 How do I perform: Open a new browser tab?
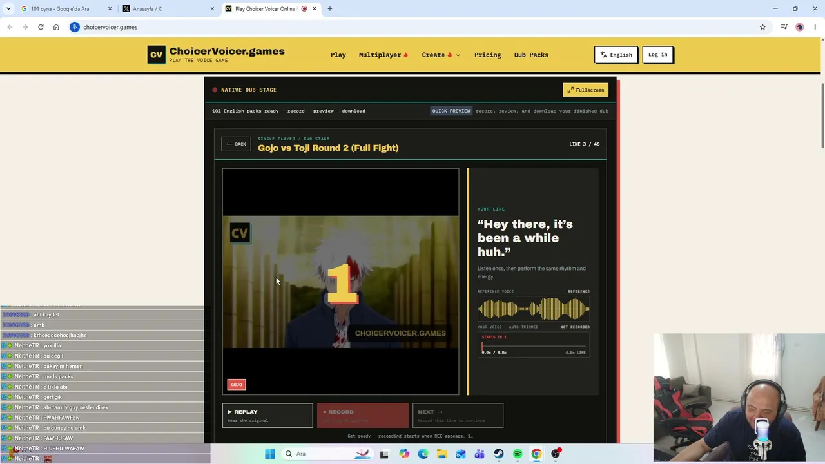point(330,8)
